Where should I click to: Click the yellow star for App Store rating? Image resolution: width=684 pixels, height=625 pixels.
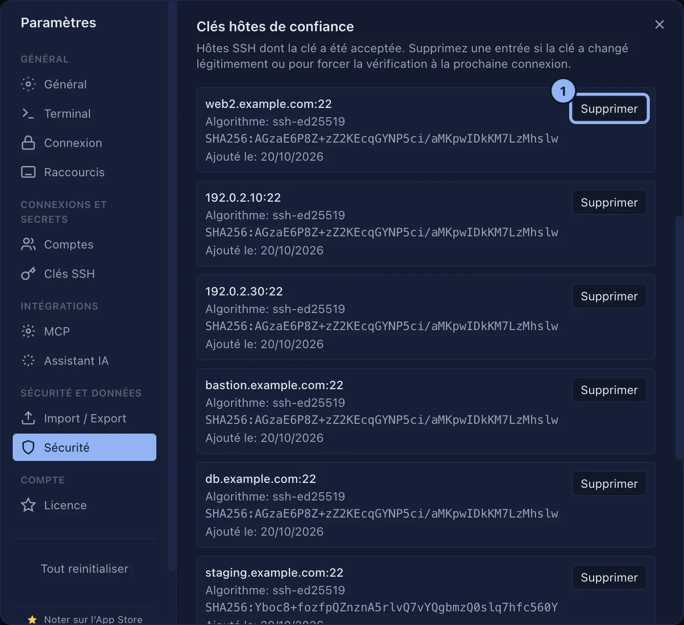point(32,620)
